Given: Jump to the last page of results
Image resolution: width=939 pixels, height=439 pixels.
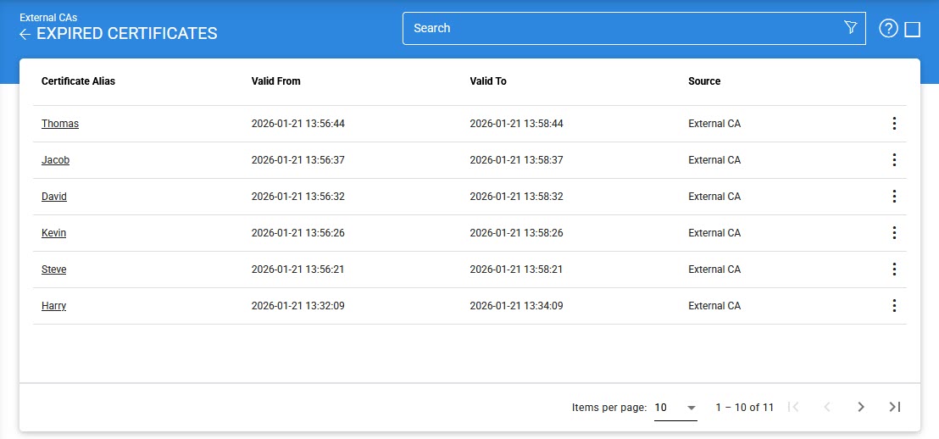Looking at the screenshot, I should pos(894,407).
